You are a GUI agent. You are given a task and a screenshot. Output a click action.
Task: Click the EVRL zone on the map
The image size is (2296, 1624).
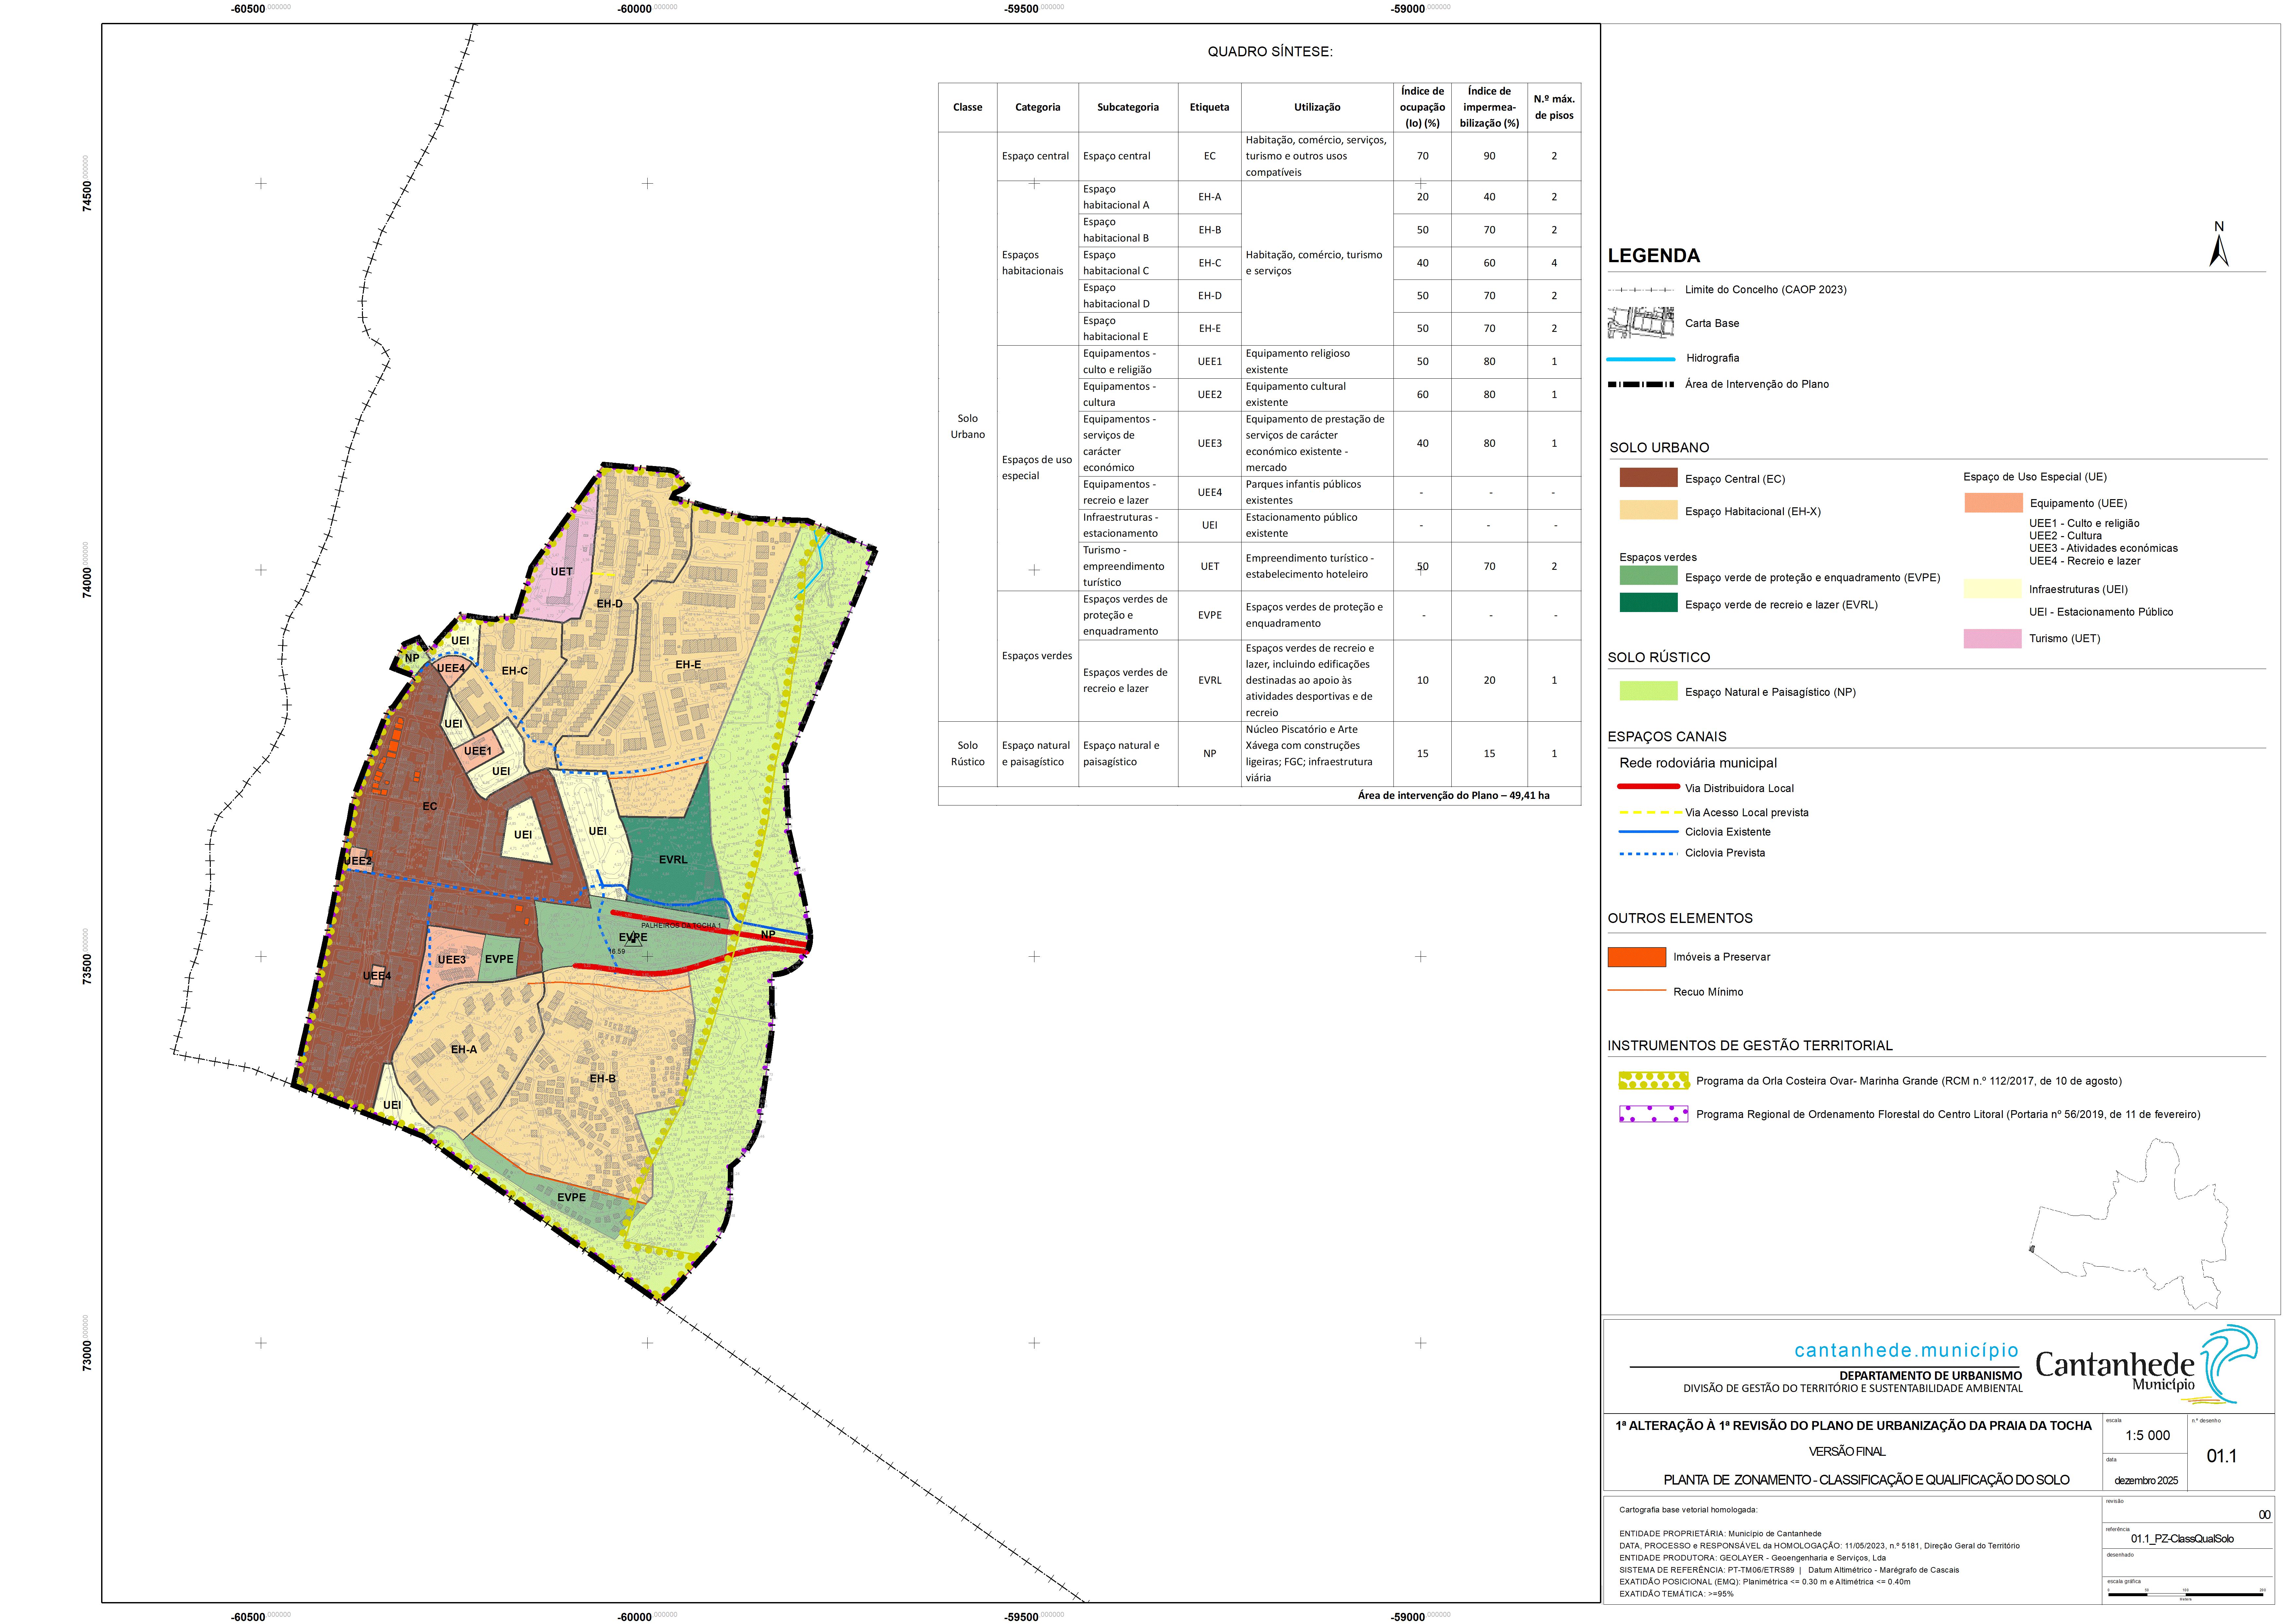673,859
